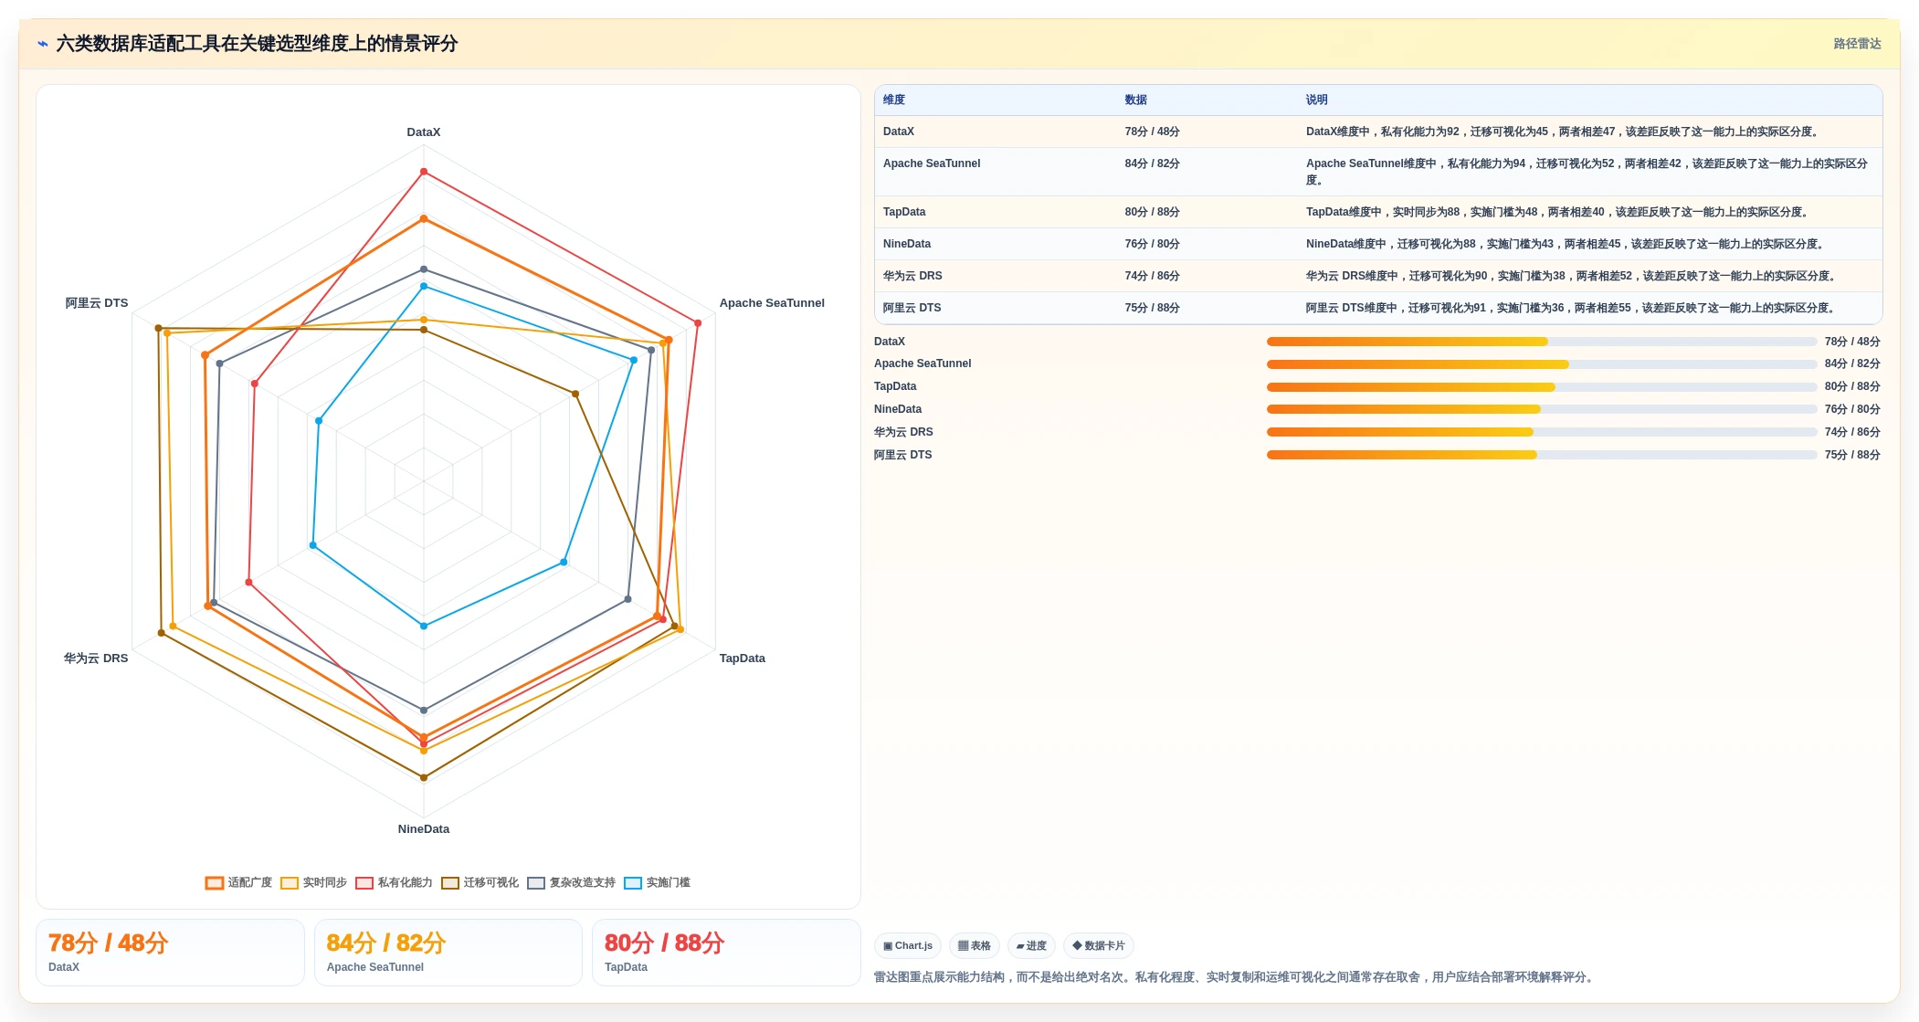Screen dimensions: 1919x1022
Task: Select the NineData table row name
Action: tap(907, 244)
